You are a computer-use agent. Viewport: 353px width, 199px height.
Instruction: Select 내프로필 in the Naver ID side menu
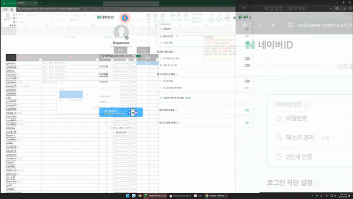tap(104, 67)
